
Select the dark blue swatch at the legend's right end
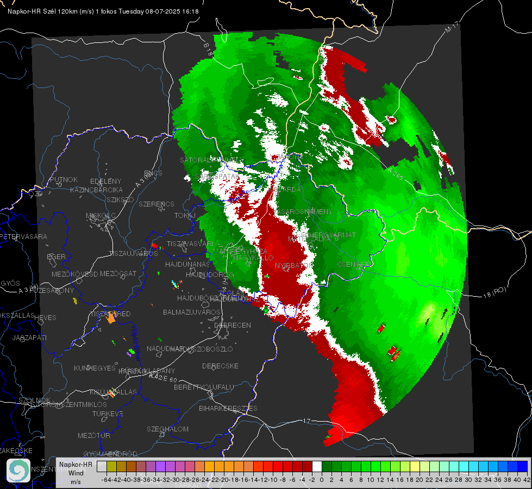tap(523, 466)
